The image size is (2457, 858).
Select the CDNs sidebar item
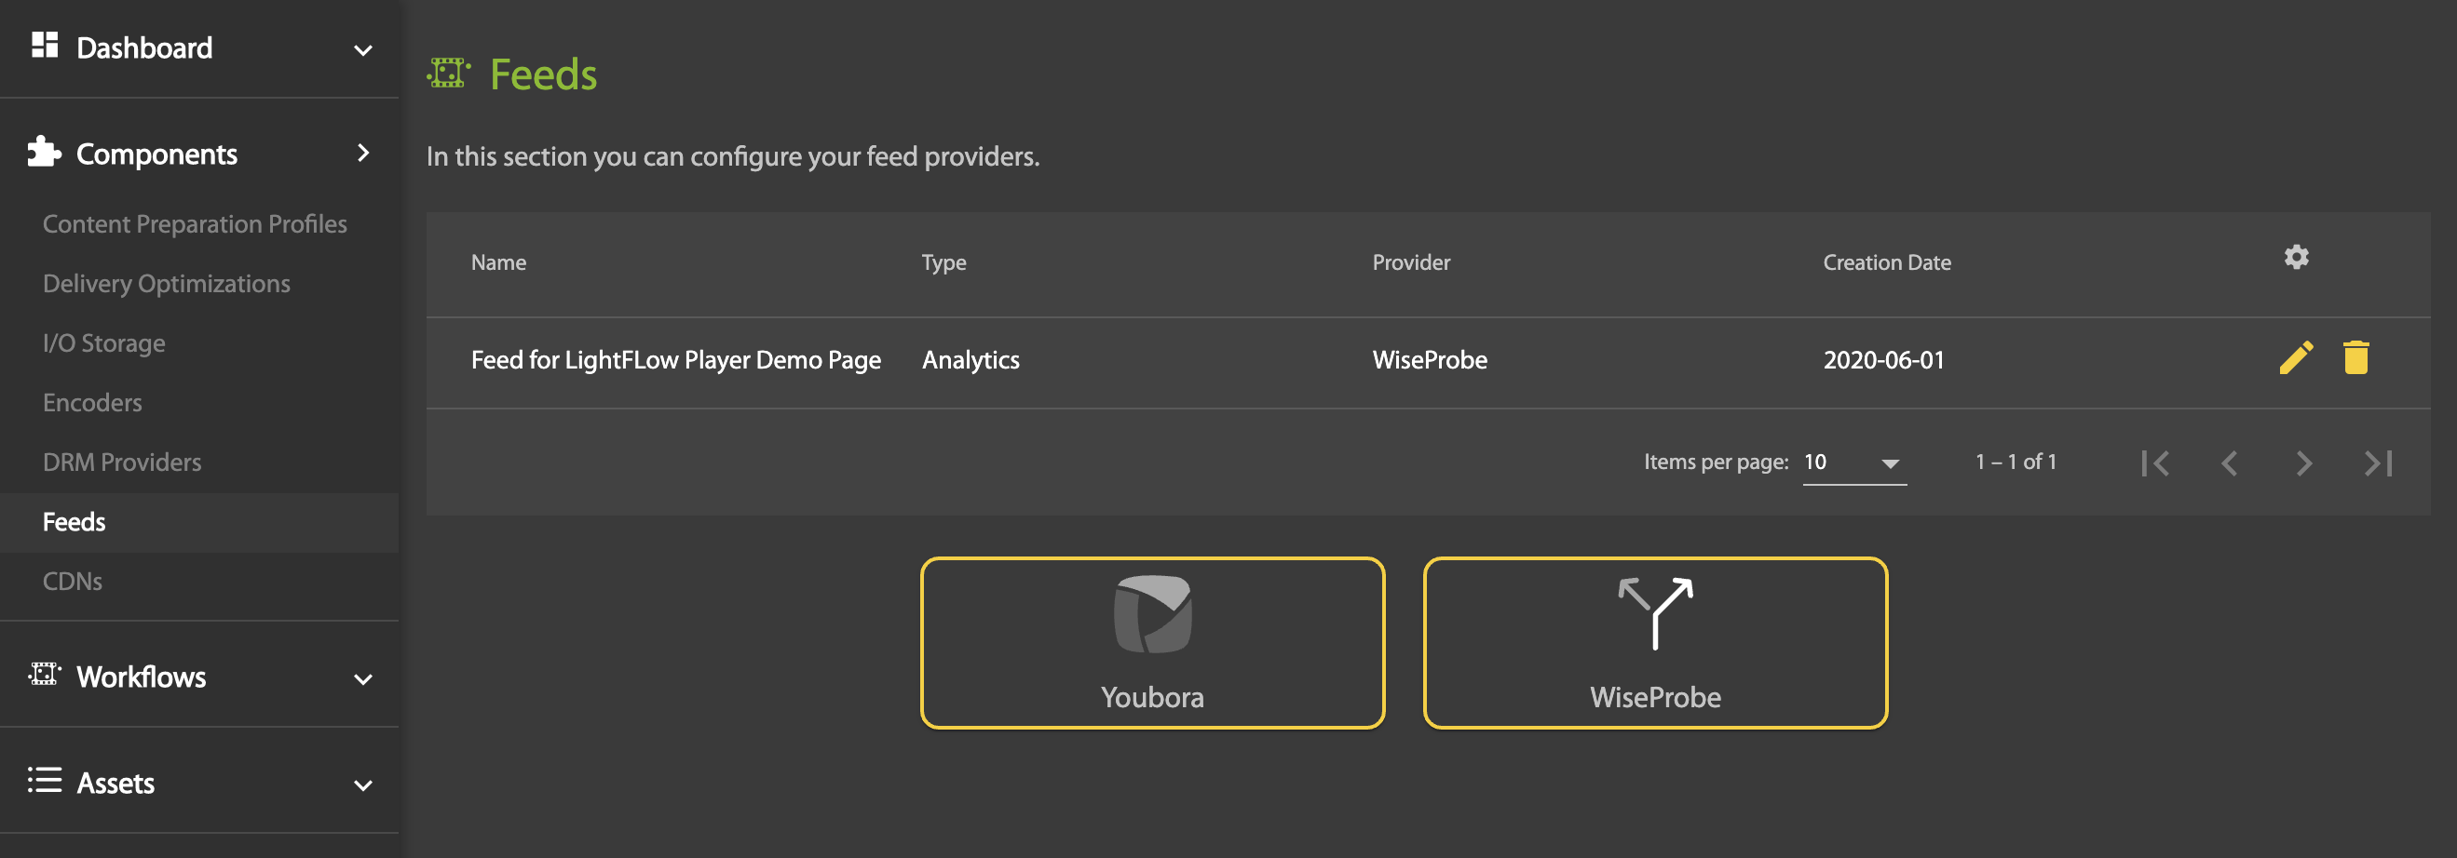(x=73, y=582)
